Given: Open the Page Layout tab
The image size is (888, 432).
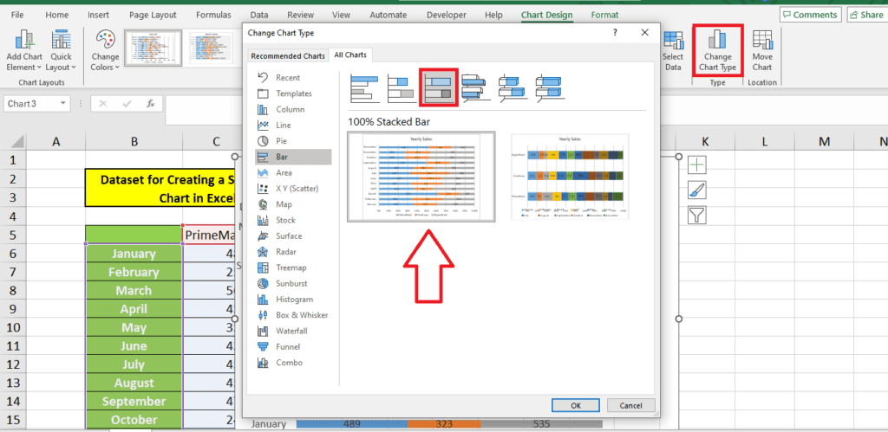Looking at the screenshot, I should pyautogui.click(x=153, y=16).
